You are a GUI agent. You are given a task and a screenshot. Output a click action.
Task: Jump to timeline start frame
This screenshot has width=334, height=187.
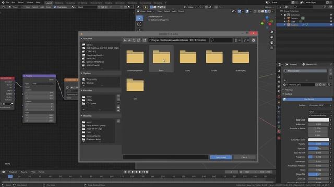(x=129, y=172)
